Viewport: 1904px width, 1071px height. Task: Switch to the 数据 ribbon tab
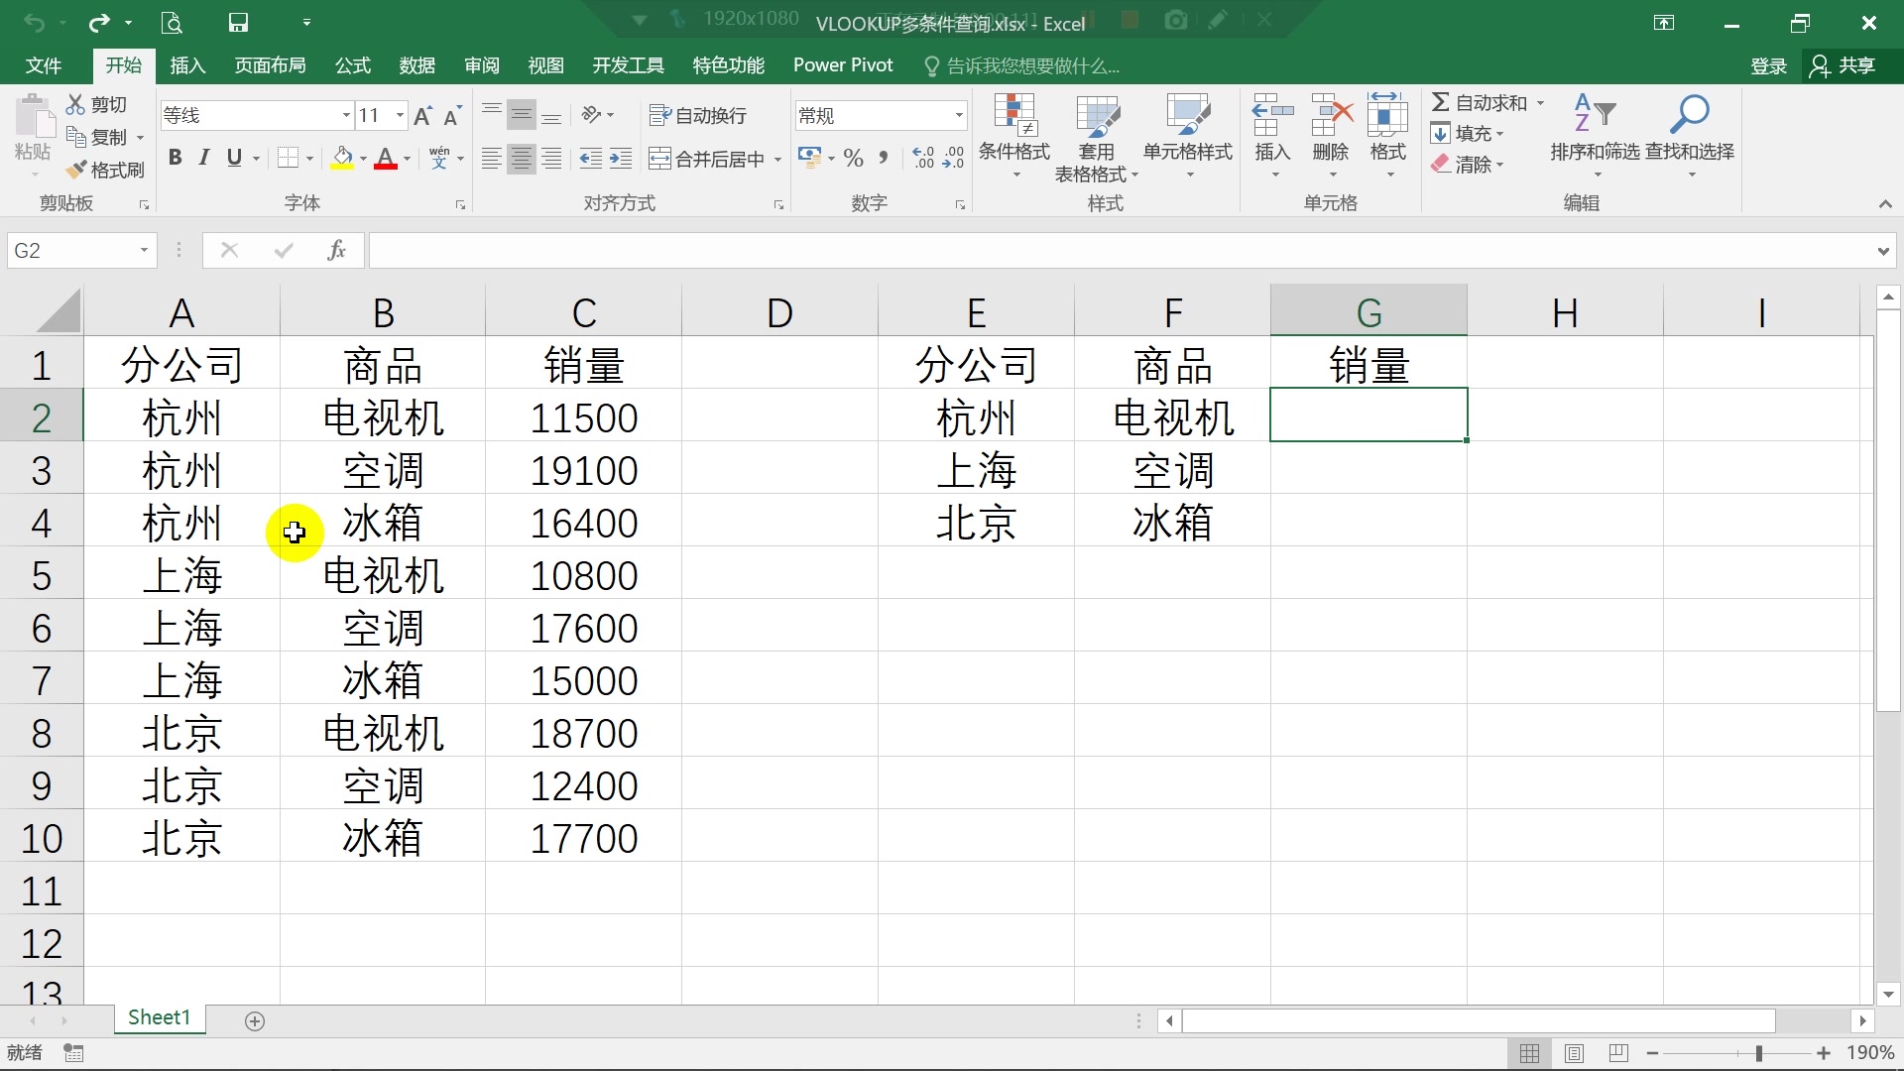pos(416,65)
